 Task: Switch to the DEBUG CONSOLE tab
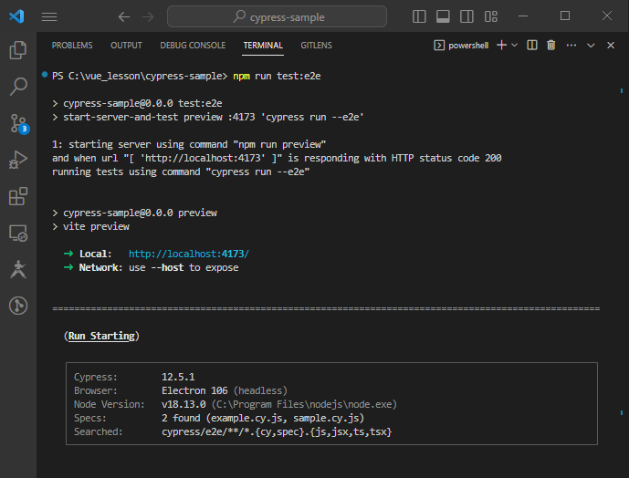pyautogui.click(x=193, y=46)
